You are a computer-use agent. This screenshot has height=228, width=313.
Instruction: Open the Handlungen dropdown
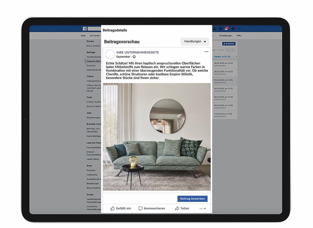coord(195,42)
